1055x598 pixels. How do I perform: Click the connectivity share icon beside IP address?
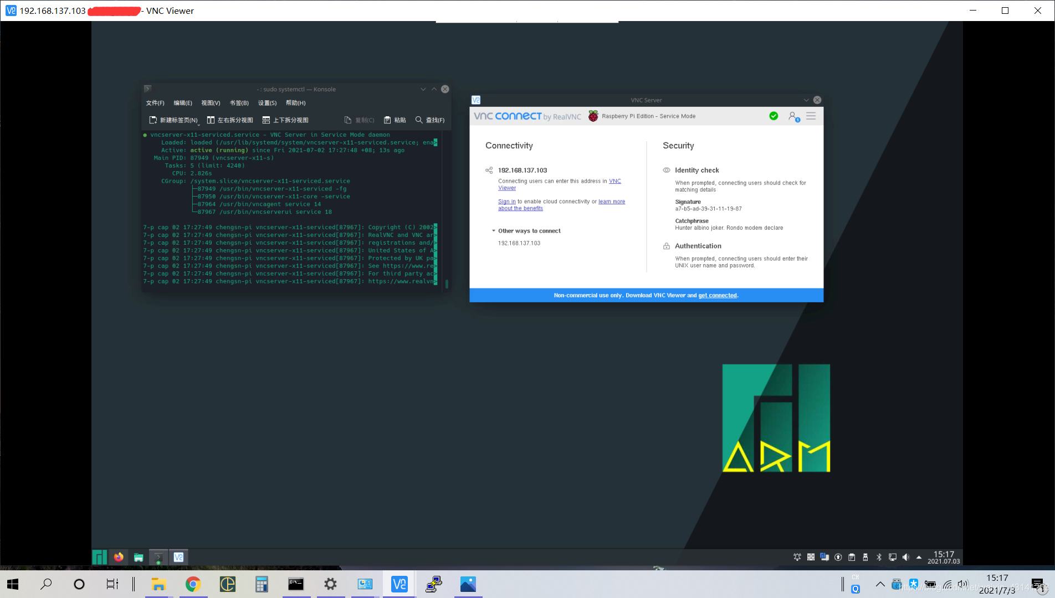489,170
